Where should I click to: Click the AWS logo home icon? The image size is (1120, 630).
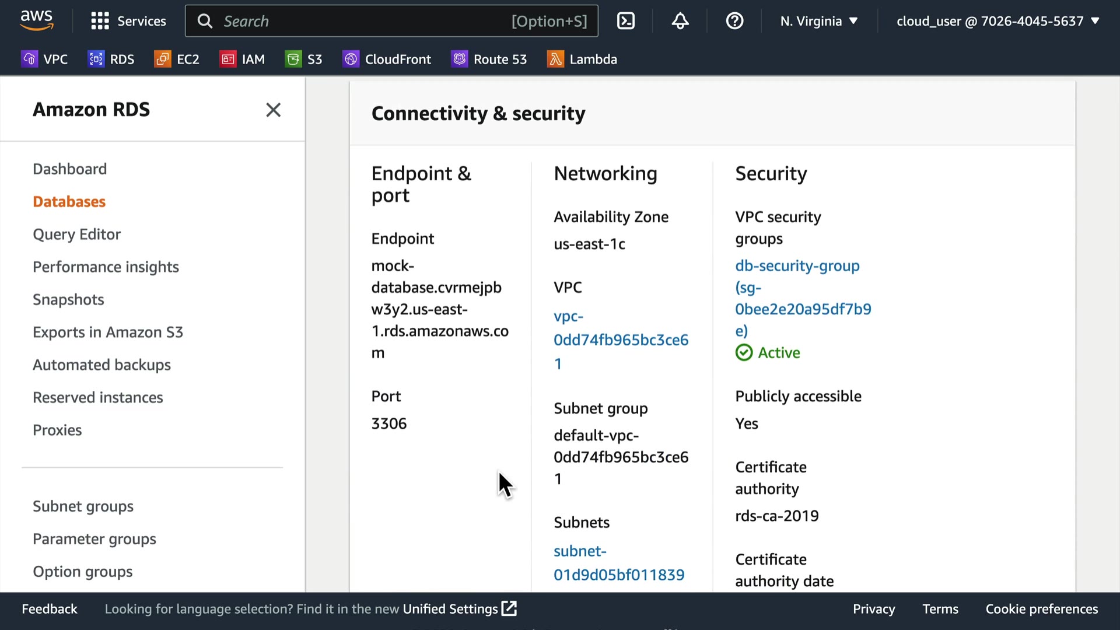point(37,20)
